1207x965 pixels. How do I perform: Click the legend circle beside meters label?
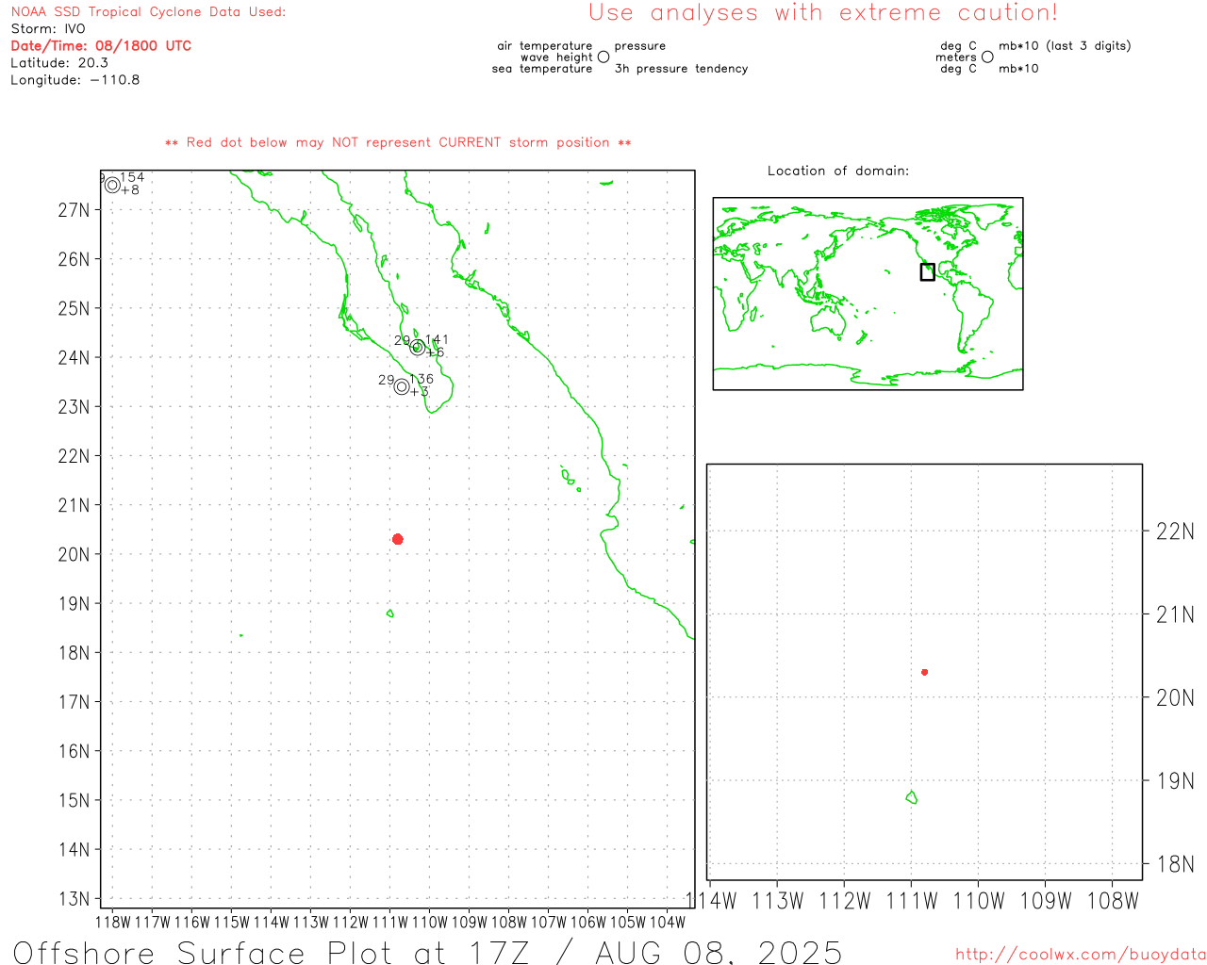coord(987,57)
